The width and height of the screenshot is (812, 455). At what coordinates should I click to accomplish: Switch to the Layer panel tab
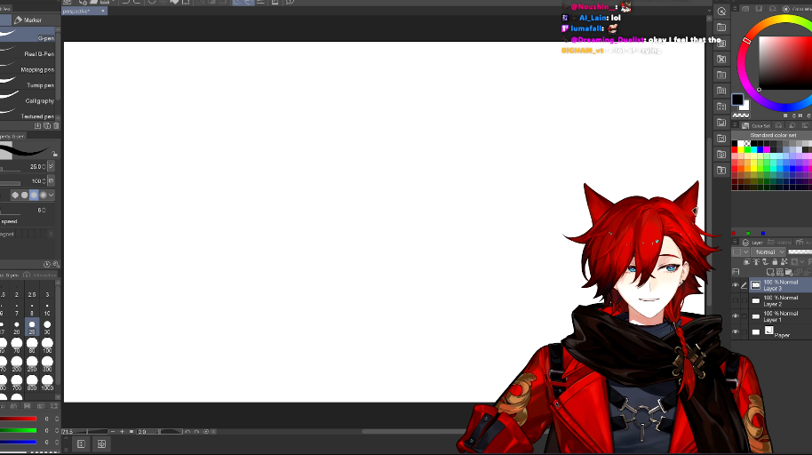(x=753, y=242)
